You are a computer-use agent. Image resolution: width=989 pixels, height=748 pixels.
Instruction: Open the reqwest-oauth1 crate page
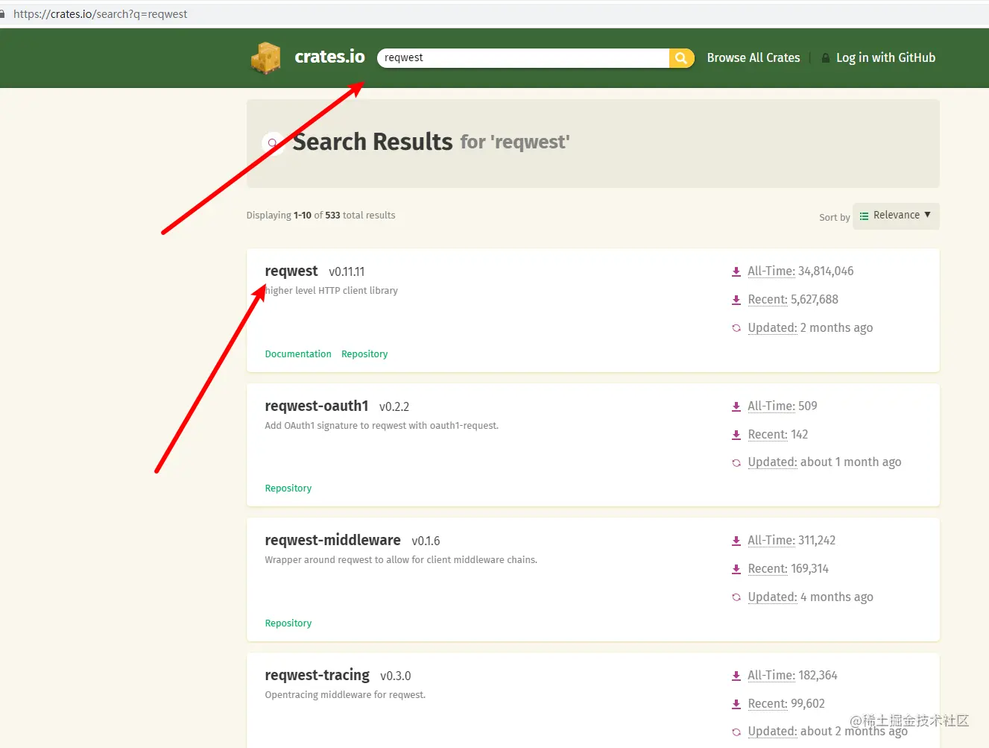point(317,406)
